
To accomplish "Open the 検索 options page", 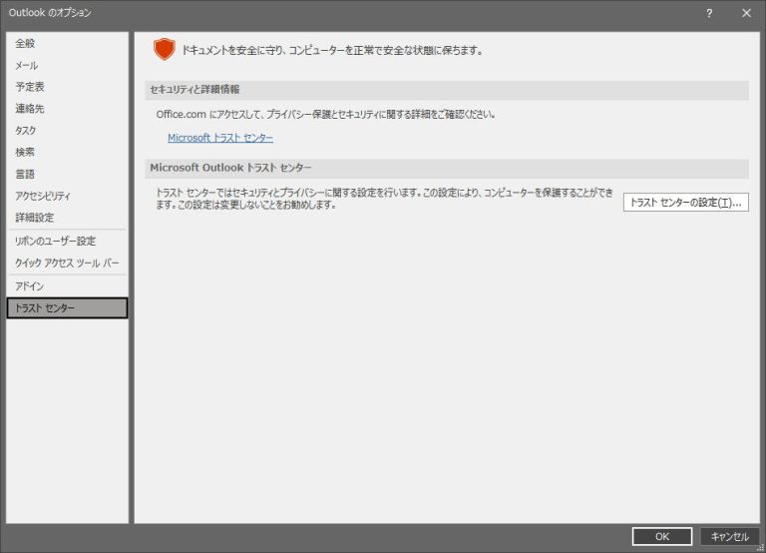I will pos(68,152).
